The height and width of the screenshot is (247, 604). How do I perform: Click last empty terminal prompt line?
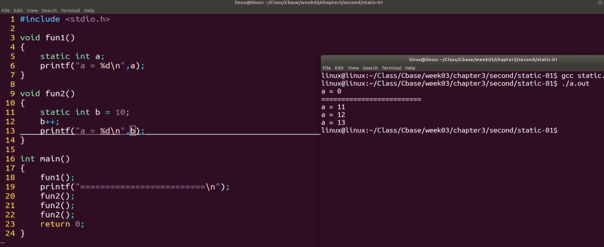tap(439, 131)
